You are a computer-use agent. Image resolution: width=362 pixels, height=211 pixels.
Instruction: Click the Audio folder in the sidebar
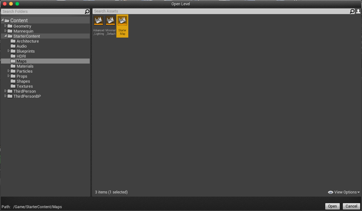19,46
